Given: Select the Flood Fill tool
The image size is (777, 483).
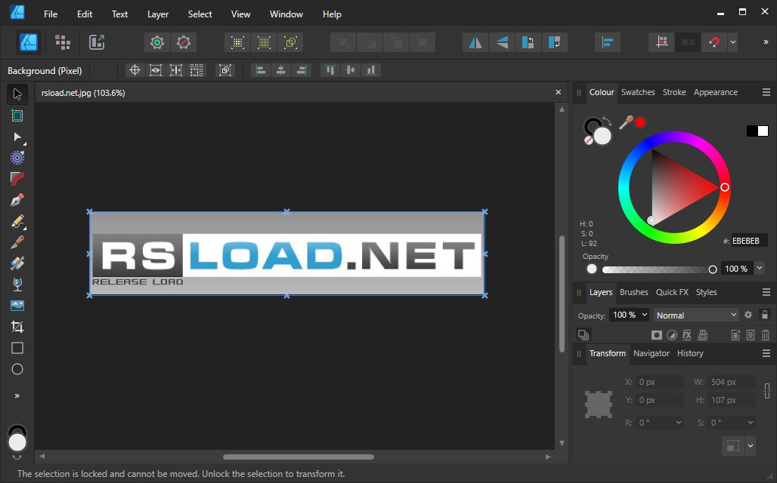Looking at the screenshot, I should click(17, 284).
